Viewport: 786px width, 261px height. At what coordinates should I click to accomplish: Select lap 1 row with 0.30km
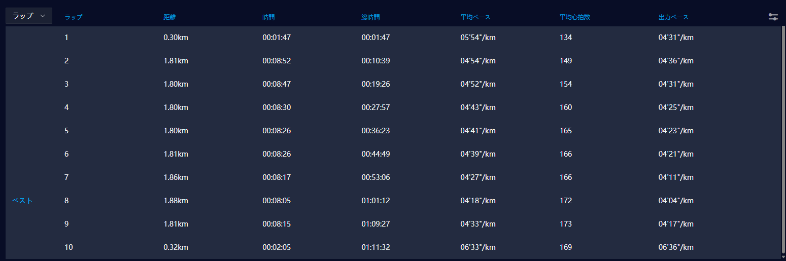393,38
